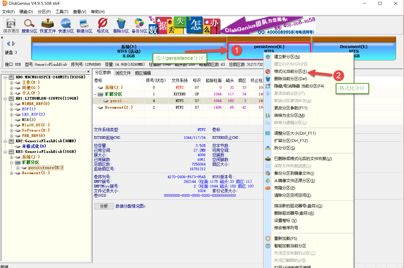Click Backup Partition (备份分区) toolbar icon
Screen dimensions: 404x268
tap(139, 26)
